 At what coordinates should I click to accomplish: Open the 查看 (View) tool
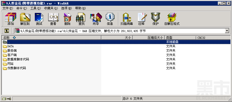coord(53,19)
